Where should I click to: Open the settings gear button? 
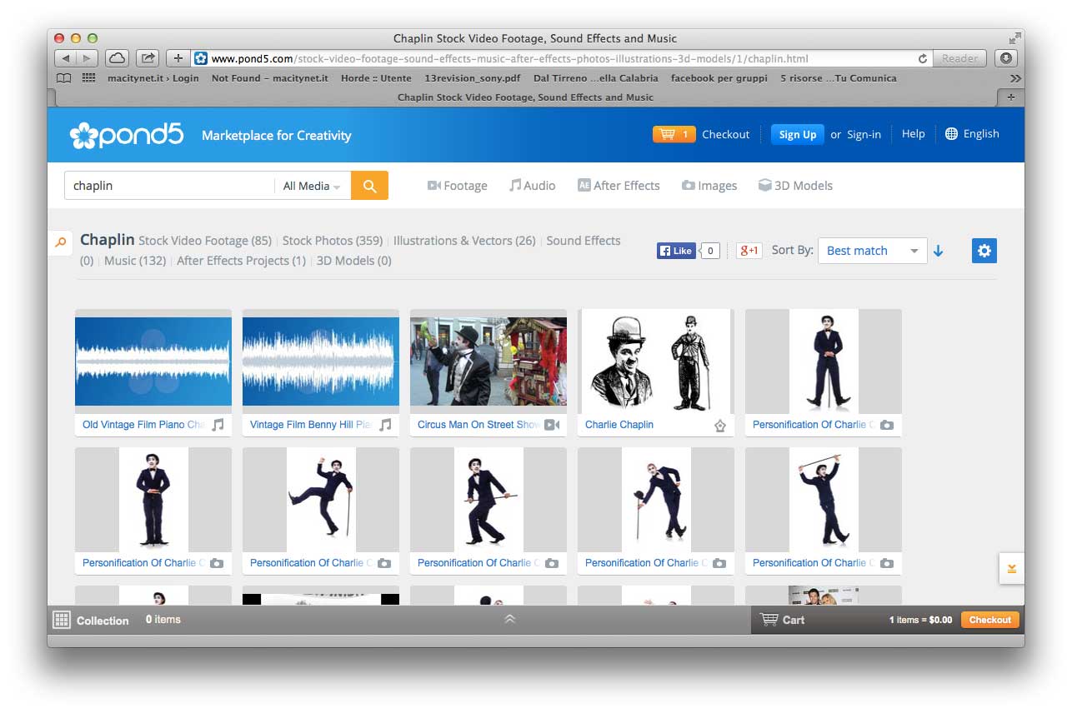(x=984, y=251)
